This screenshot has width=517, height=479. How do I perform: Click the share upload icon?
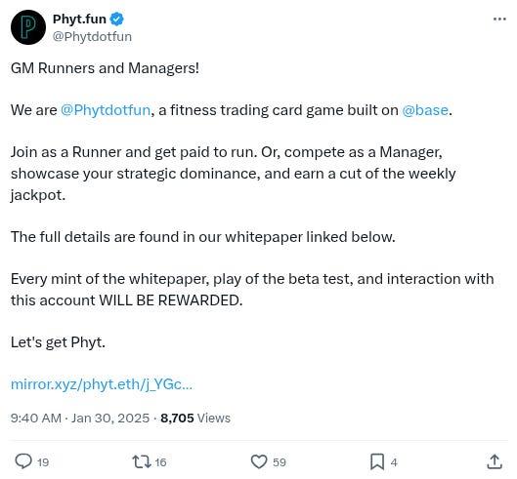[x=495, y=461]
